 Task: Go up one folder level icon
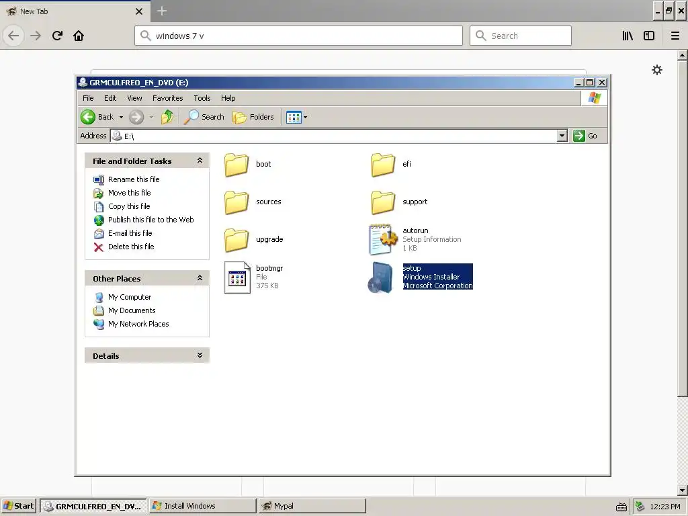[x=167, y=117]
